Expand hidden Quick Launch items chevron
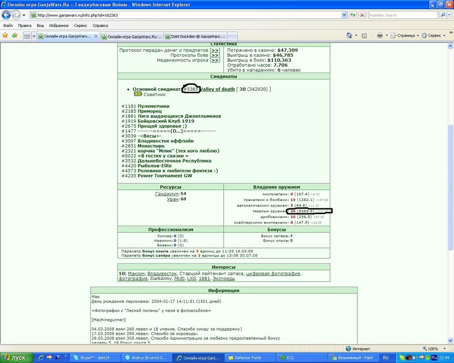Viewport: 454px width, 363px height. coord(66,356)
